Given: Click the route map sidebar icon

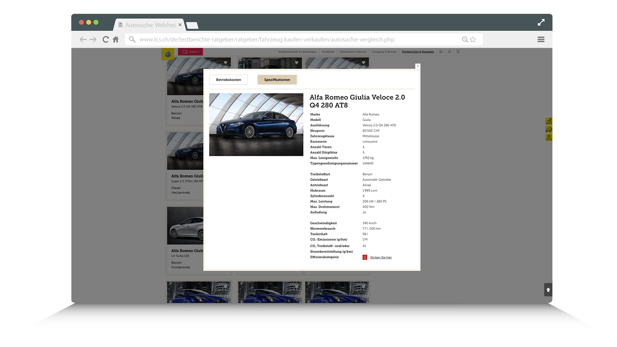Looking at the screenshot, I should (x=549, y=121).
